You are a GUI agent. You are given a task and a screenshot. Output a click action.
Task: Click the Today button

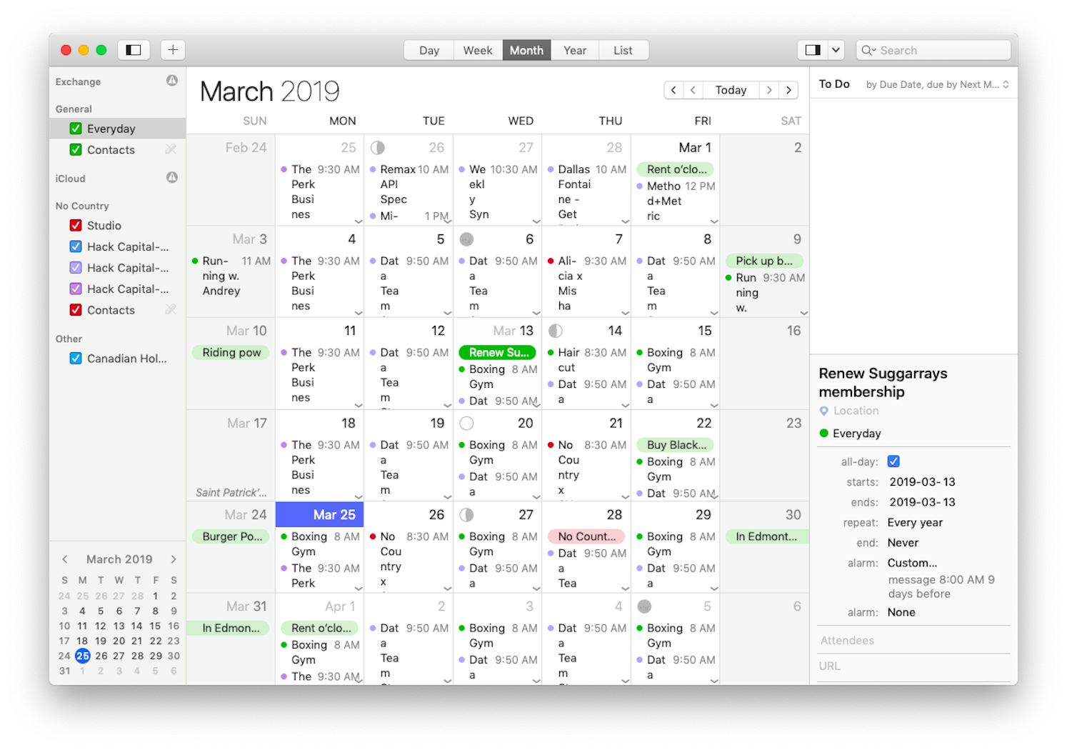[x=731, y=90]
